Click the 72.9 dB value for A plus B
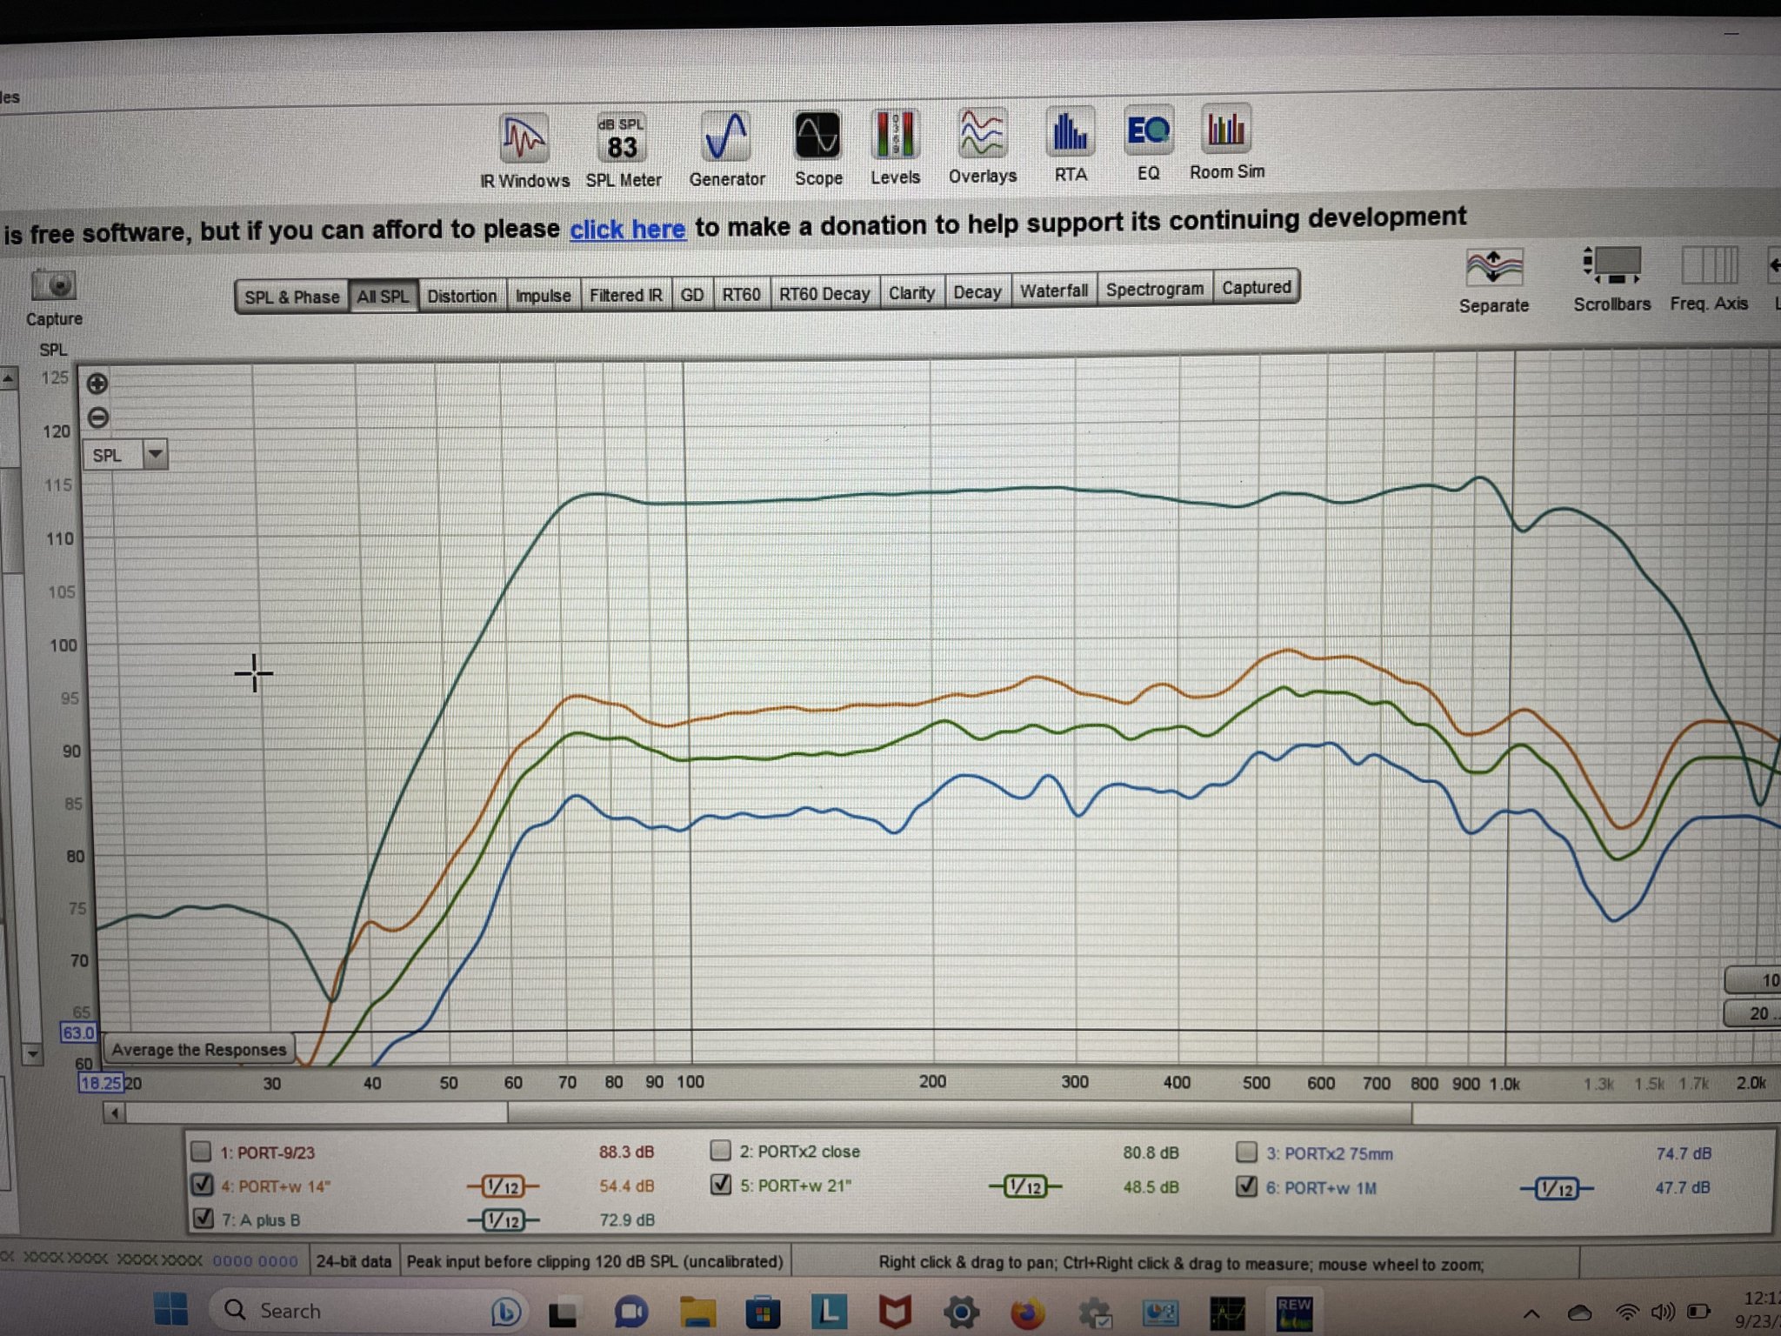The width and height of the screenshot is (1781, 1336). (x=626, y=1220)
